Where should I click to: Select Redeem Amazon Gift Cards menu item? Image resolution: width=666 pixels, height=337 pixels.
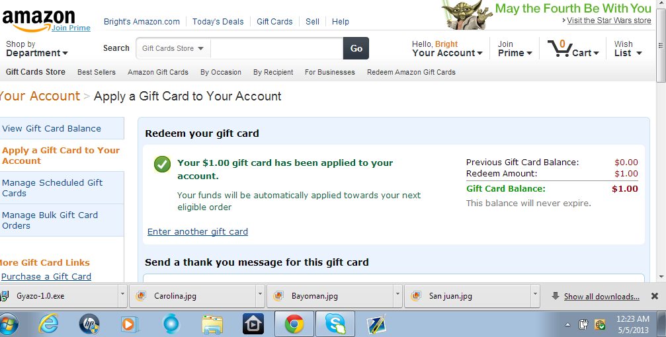[411, 72]
